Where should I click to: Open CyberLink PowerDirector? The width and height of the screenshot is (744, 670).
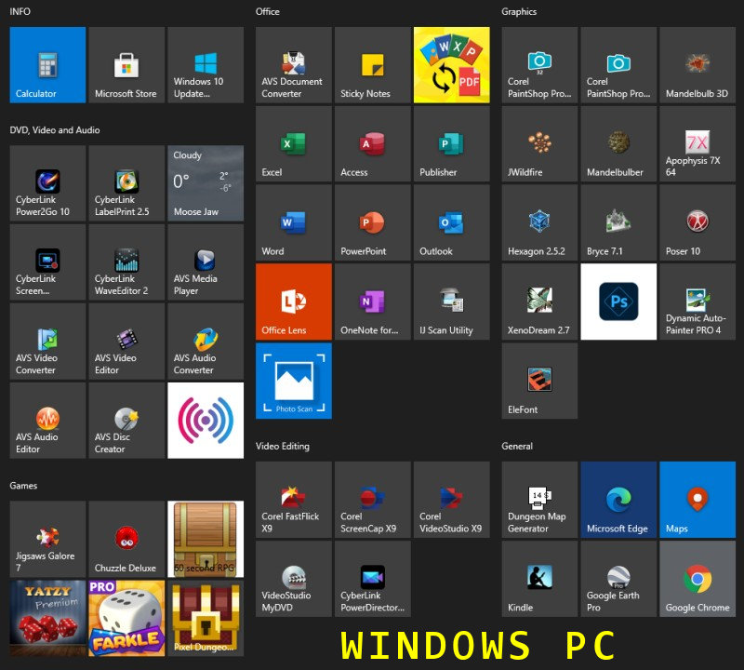tap(373, 579)
